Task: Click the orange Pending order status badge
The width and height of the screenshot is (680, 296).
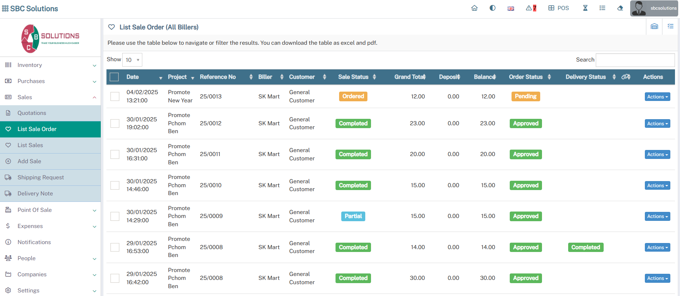Action: pyautogui.click(x=525, y=97)
